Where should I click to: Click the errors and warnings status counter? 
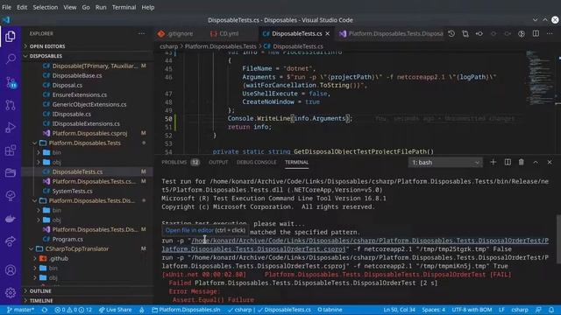73,310
